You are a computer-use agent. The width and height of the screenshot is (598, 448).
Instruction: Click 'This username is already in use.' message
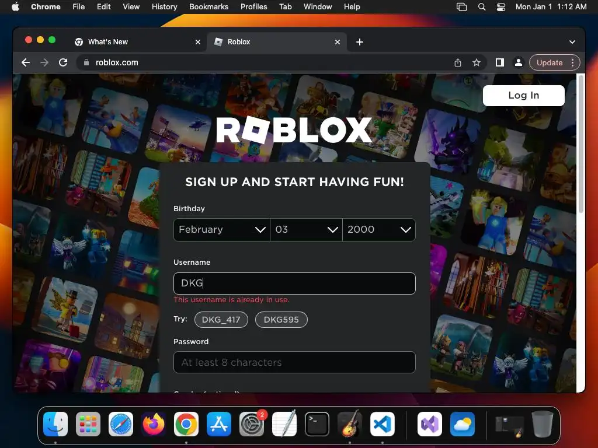tap(231, 300)
